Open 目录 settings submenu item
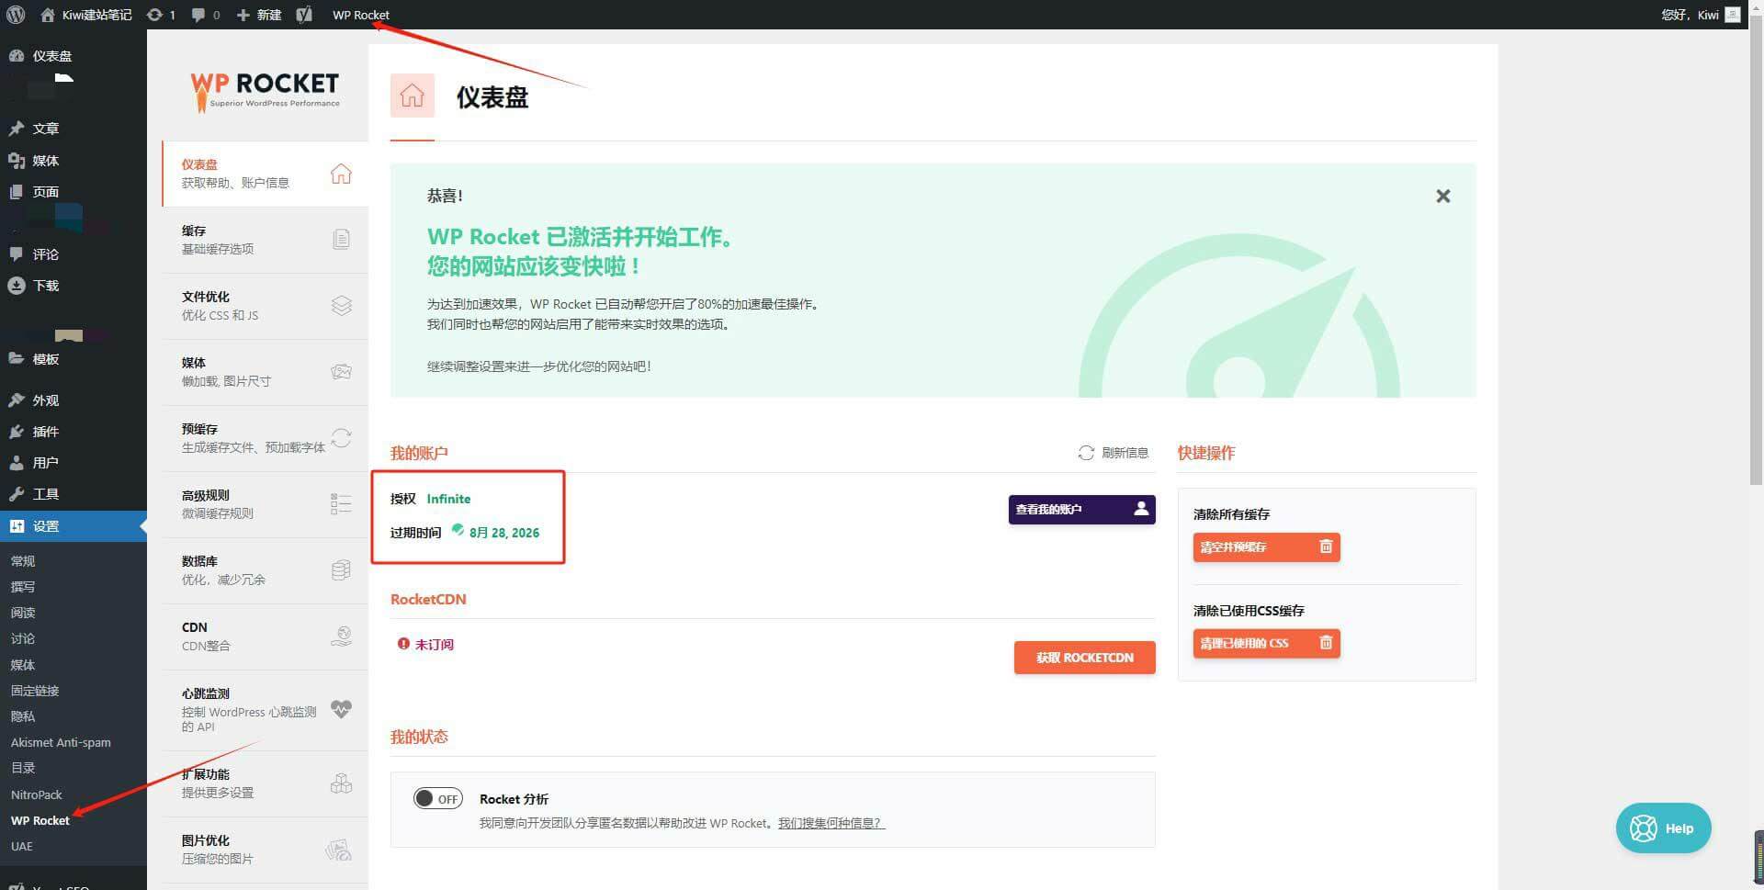The width and height of the screenshot is (1764, 890). 23,767
